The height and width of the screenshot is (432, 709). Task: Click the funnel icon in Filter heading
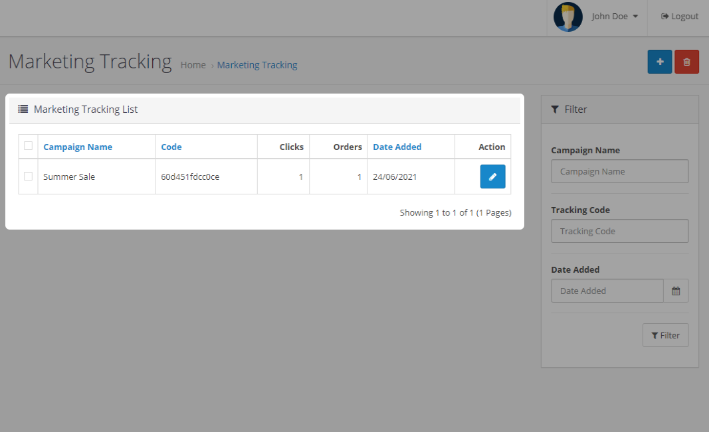pyautogui.click(x=556, y=109)
